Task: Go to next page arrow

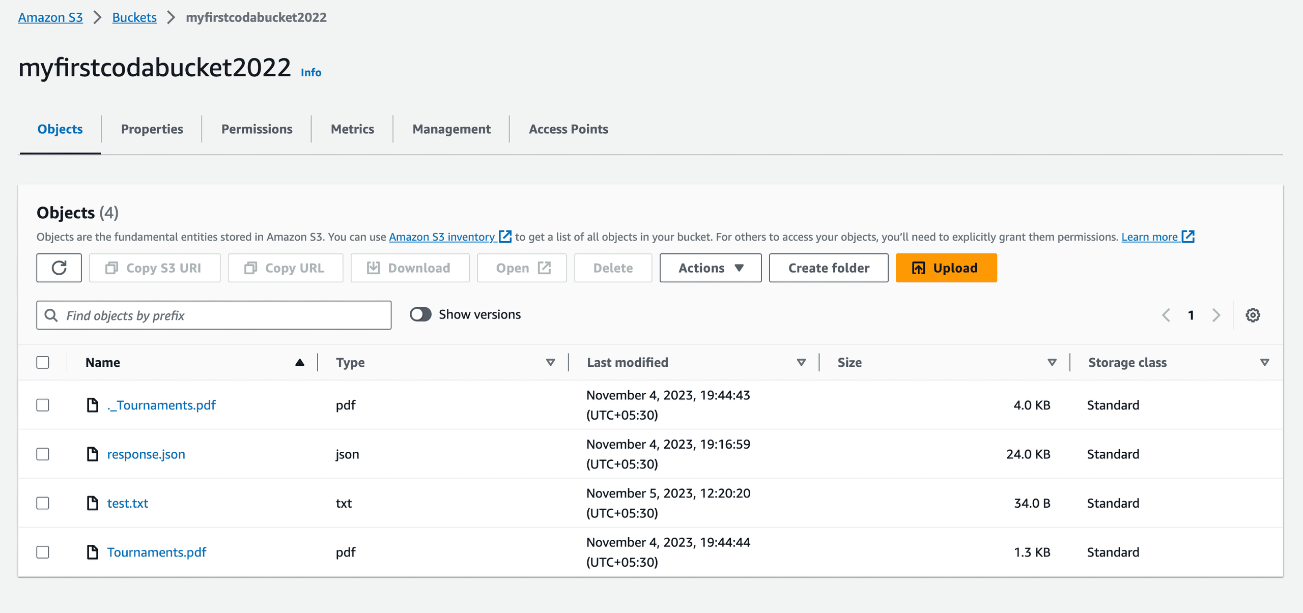Action: (x=1216, y=315)
